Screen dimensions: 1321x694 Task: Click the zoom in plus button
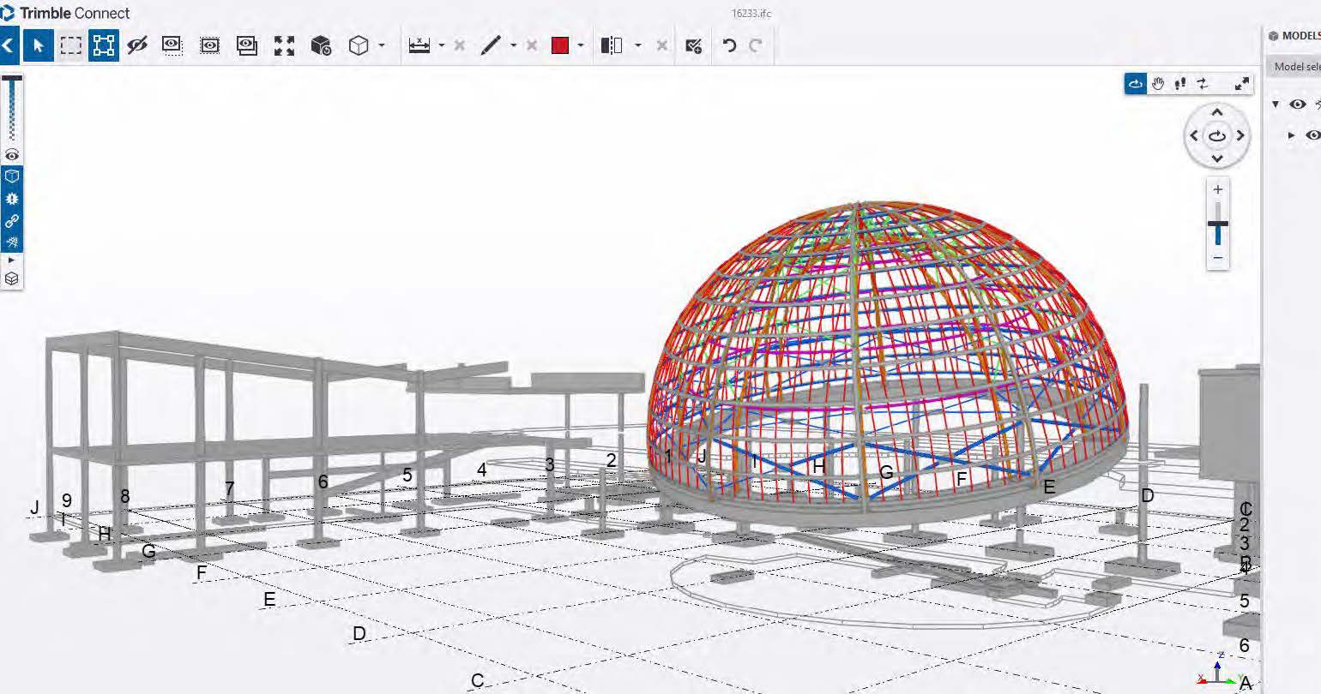[x=1217, y=189]
